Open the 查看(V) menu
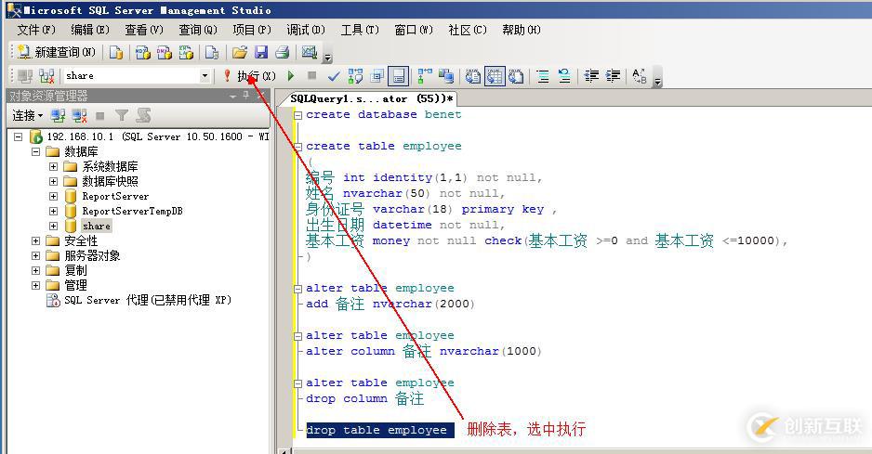 tap(144, 30)
